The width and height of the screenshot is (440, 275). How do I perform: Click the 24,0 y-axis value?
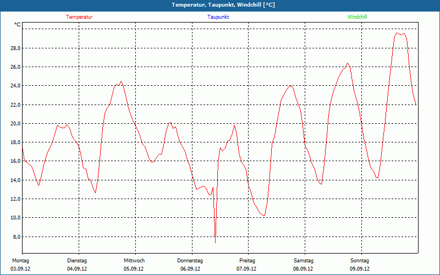(15, 86)
